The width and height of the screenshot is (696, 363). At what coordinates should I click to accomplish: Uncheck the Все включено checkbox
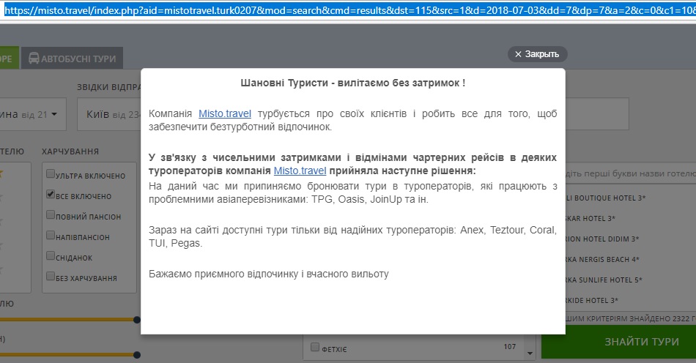point(50,195)
